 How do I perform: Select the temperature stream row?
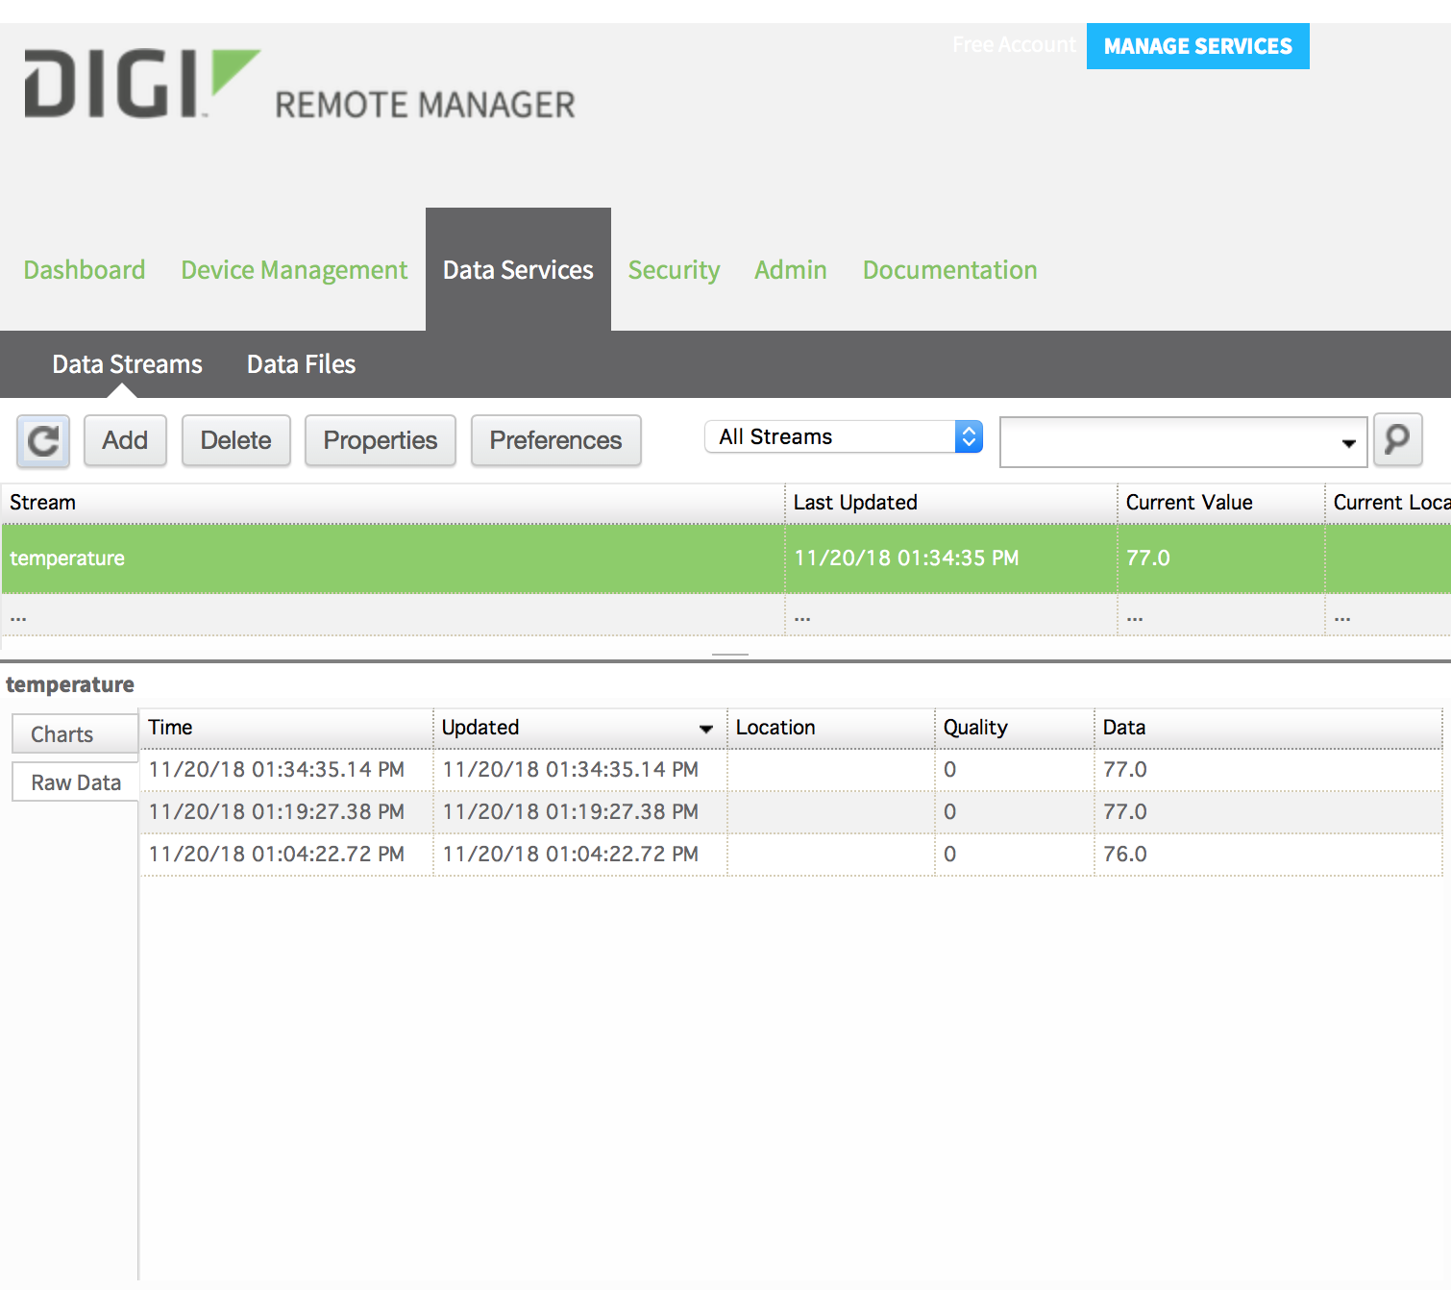tap(725, 558)
